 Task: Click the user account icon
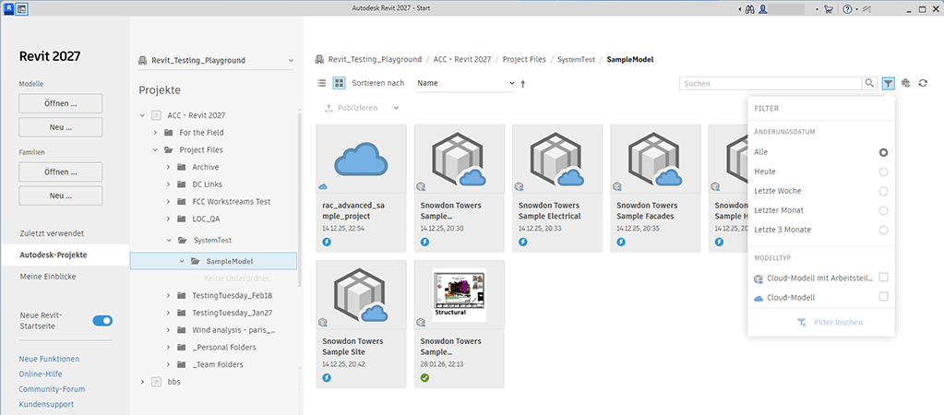click(763, 9)
